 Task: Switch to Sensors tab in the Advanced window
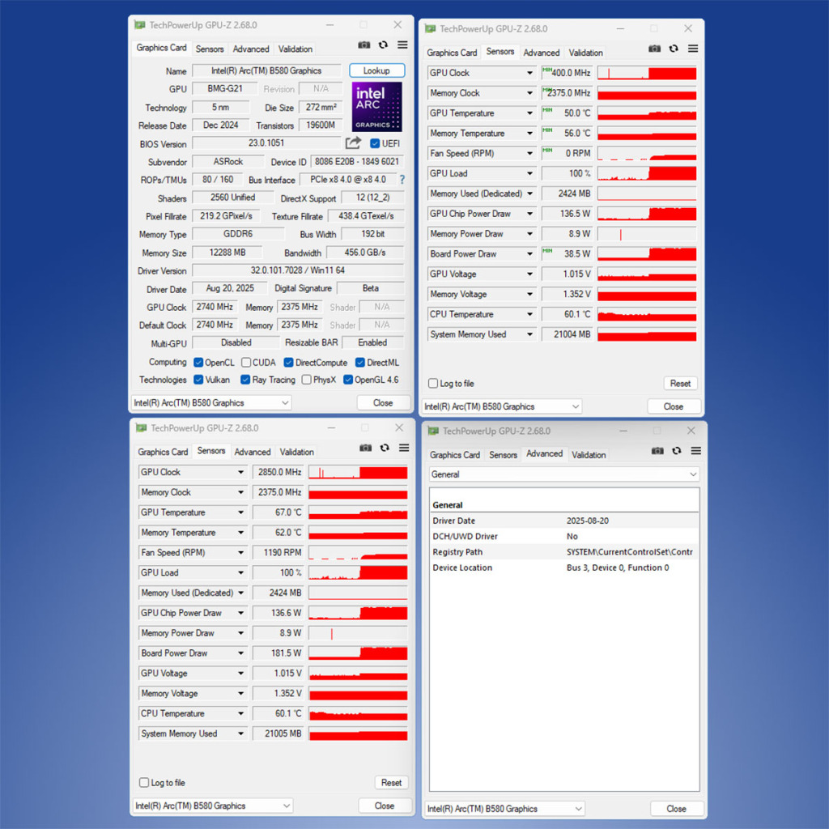[x=503, y=455]
